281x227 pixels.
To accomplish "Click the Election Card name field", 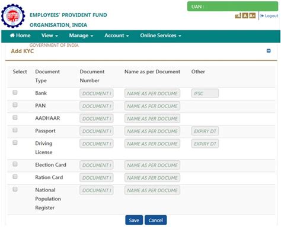I will [152, 165].
